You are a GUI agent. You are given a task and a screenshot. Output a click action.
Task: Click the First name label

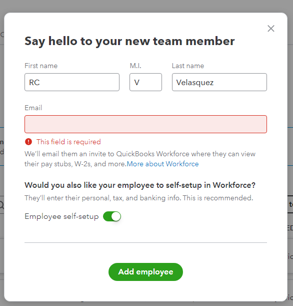41,66
